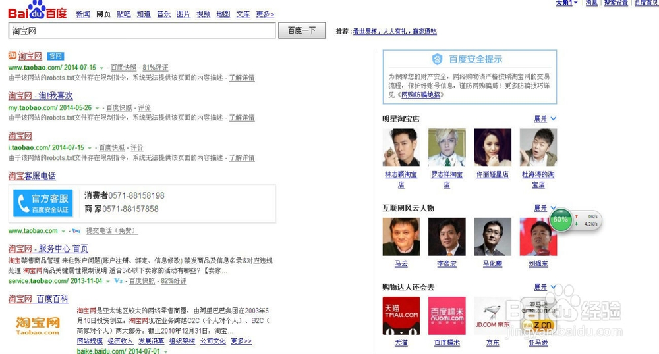659x354 pixels.
Task: Click the V3 credibility badge on service.taobao.com
Action: tap(118, 280)
